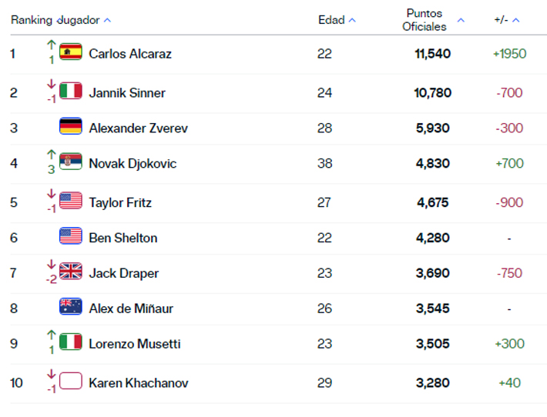Sort table by Jugador column arrow
This screenshot has width=547, height=417.
(107, 20)
